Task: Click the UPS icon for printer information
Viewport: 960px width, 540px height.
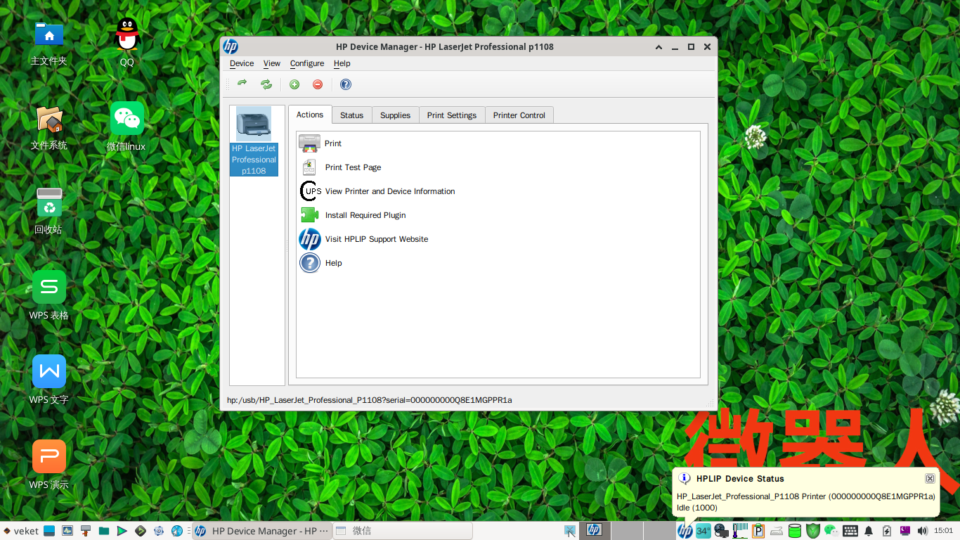Action: pos(310,191)
